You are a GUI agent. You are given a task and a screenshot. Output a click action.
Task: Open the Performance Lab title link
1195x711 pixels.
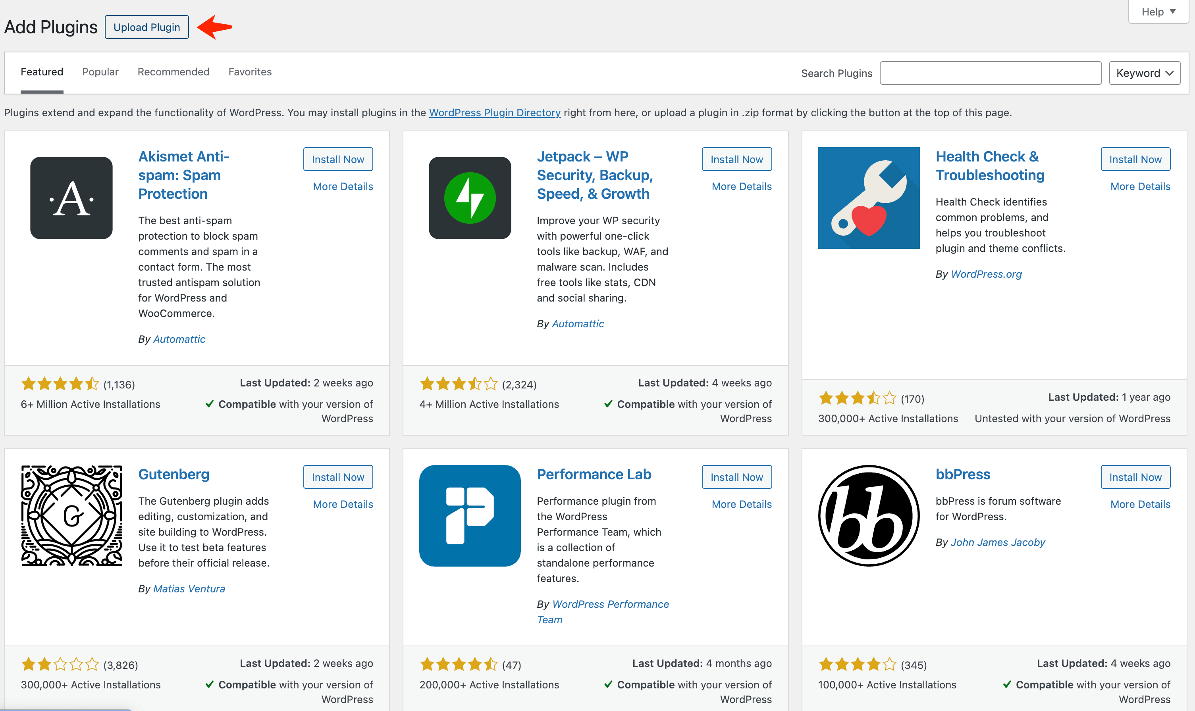[594, 474]
